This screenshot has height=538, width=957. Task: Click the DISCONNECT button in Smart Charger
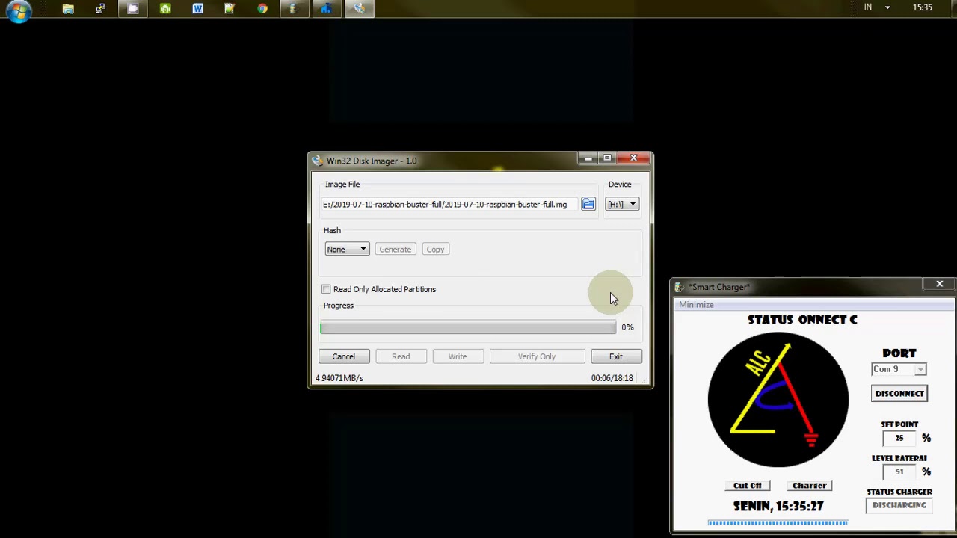pos(899,393)
